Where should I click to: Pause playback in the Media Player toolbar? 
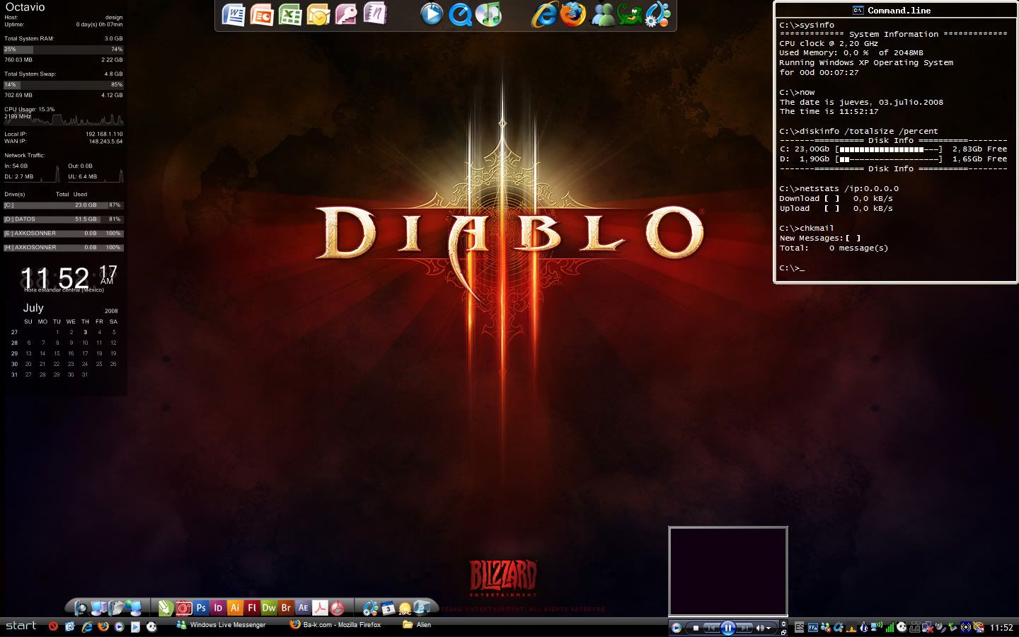coord(727,628)
